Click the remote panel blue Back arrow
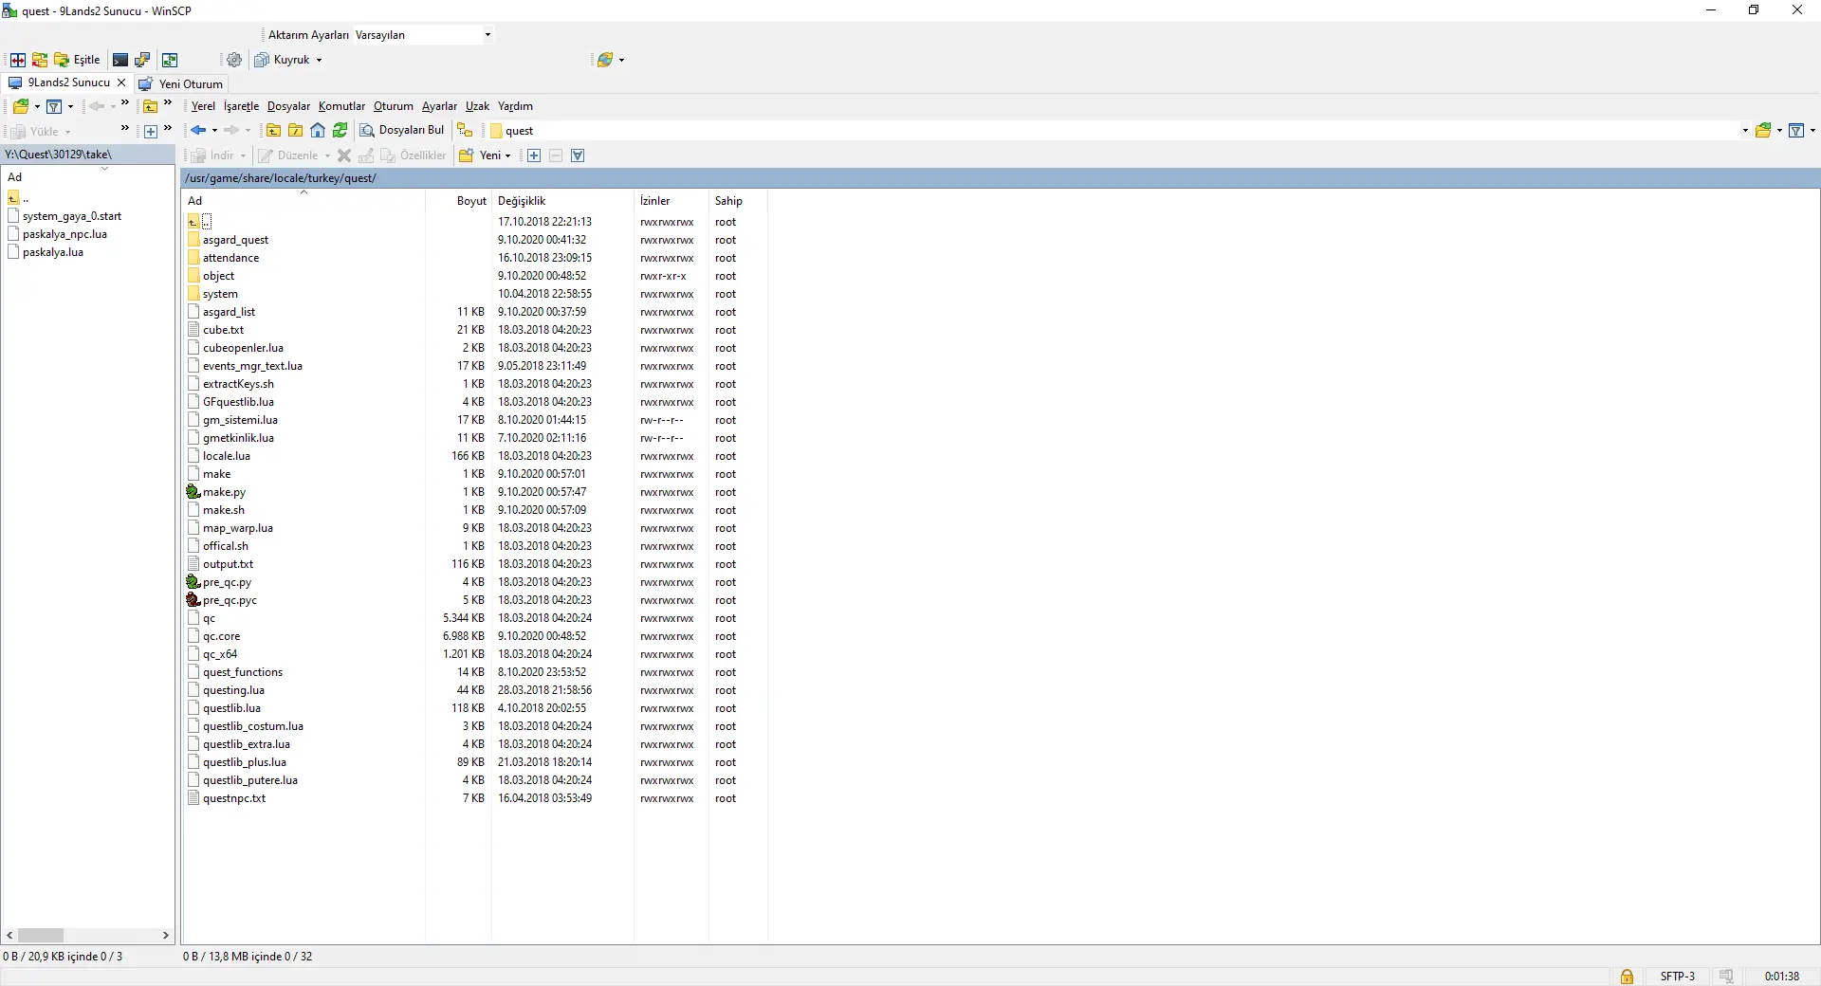The width and height of the screenshot is (1821, 986). (198, 131)
